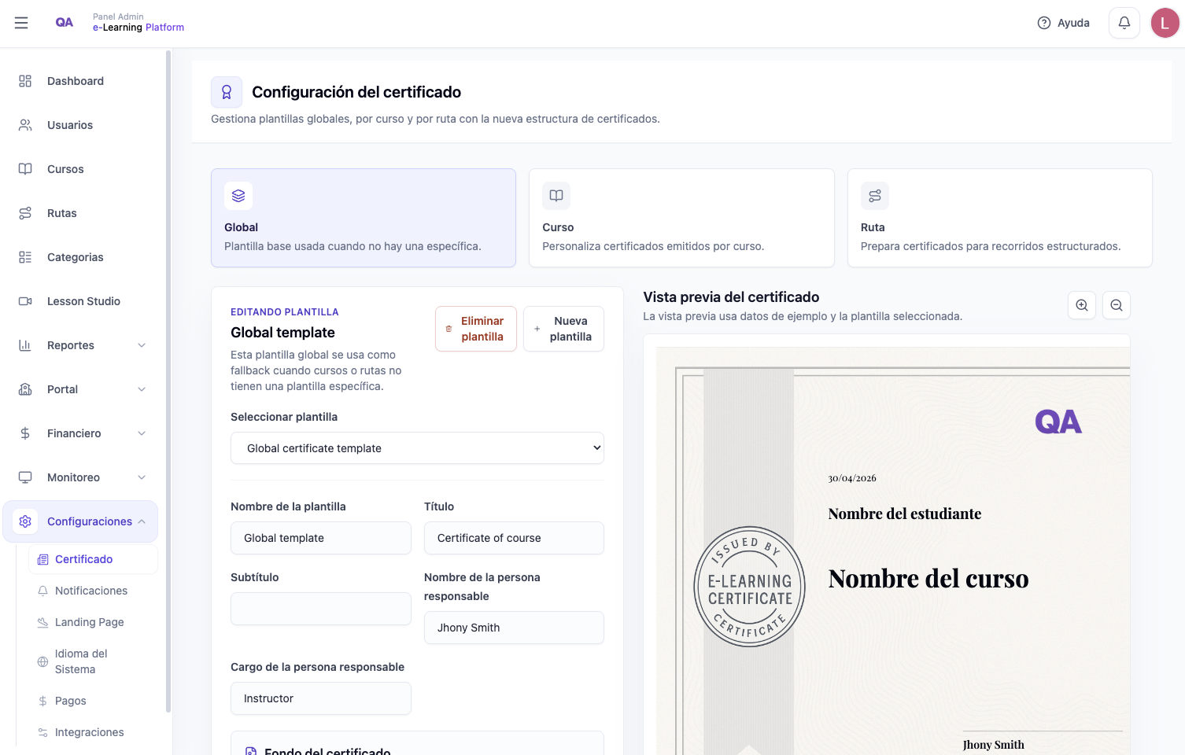Open the user avatar L
This screenshot has height=755, width=1185.
[x=1165, y=23]
